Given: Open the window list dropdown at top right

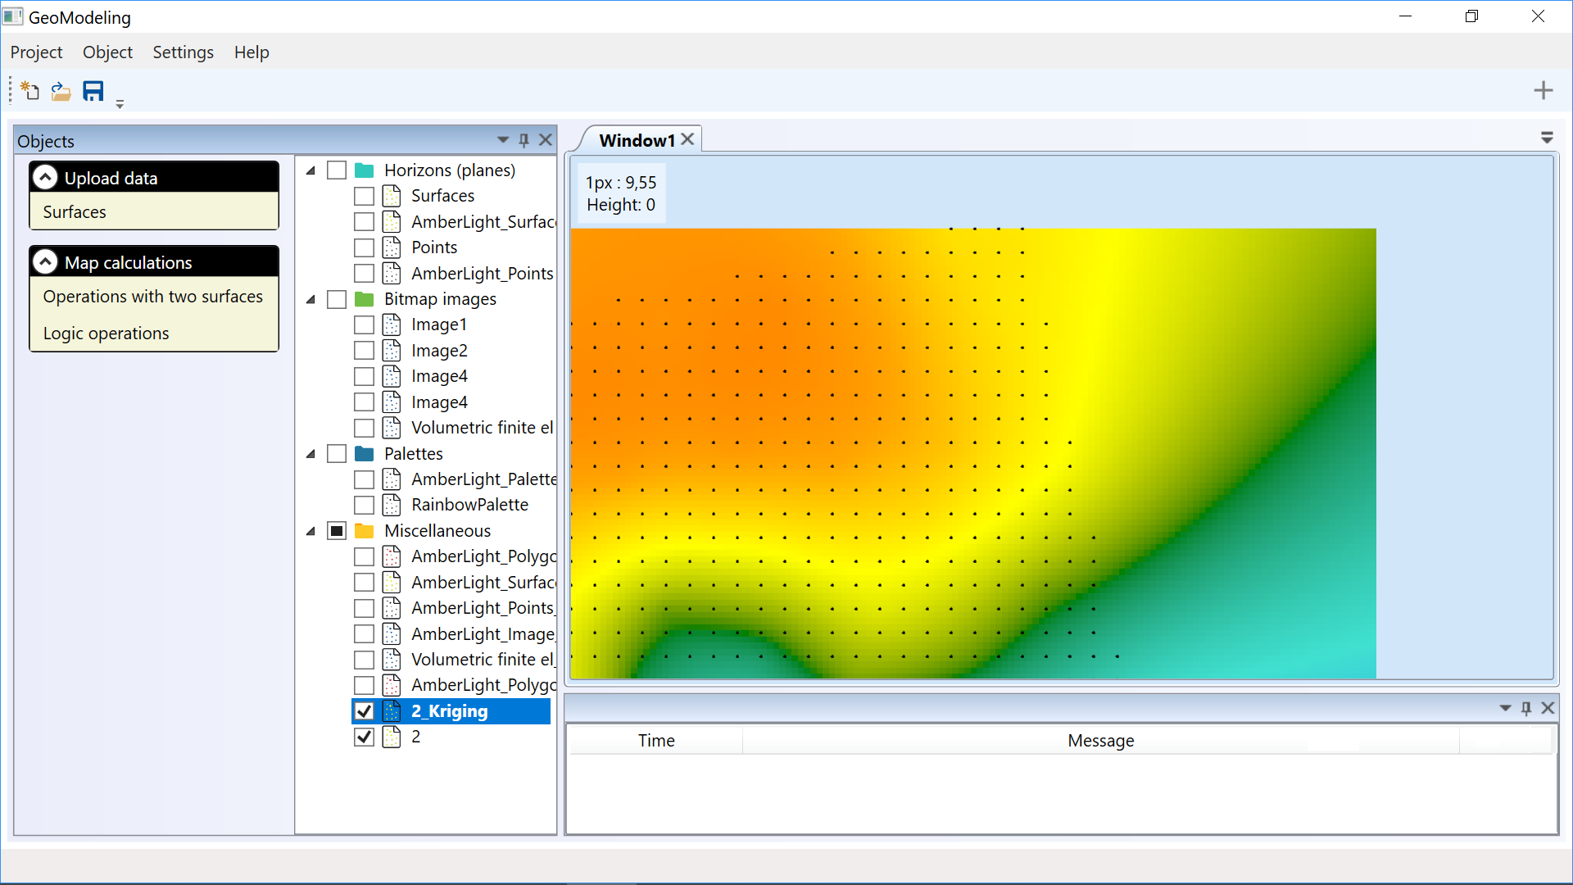Looking at the screenshot, I should 1547,138.
